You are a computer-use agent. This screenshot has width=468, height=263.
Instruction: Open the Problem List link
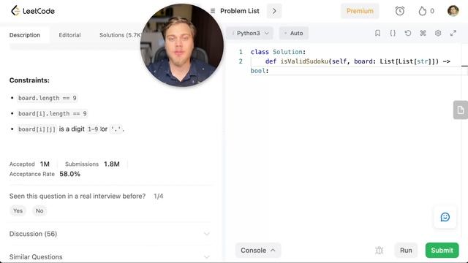[x=240, y=11]
